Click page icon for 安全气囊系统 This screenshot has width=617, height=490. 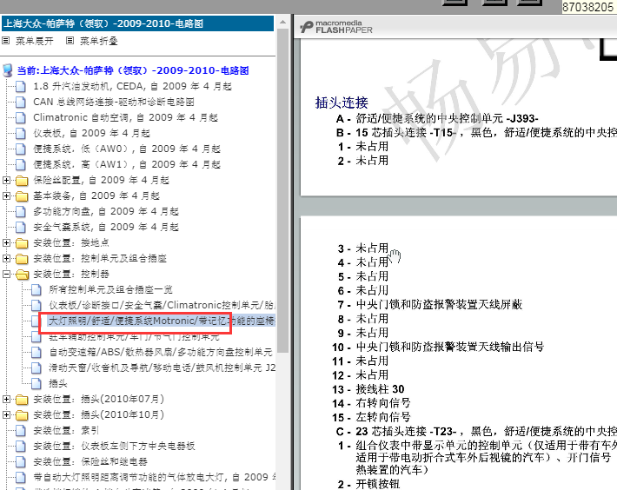pos(21,228)
